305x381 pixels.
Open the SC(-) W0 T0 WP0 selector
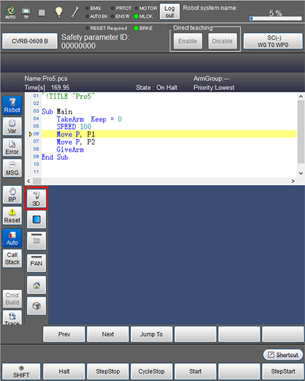coord(273,41)
